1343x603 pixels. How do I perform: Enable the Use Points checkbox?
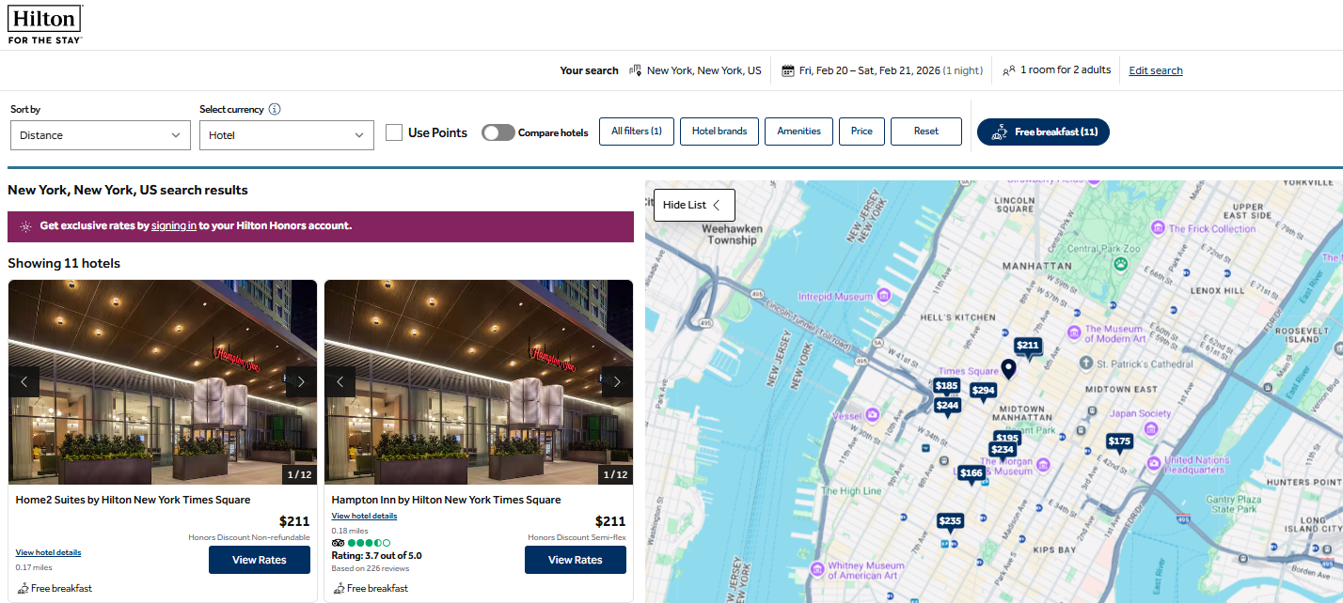394,132
